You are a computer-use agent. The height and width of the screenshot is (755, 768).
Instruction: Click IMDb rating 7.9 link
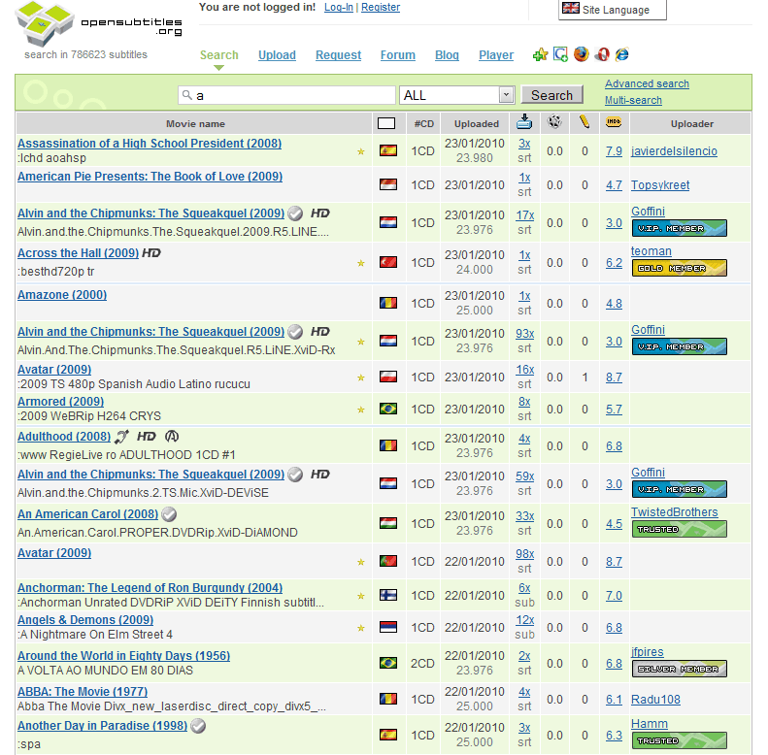614,151
